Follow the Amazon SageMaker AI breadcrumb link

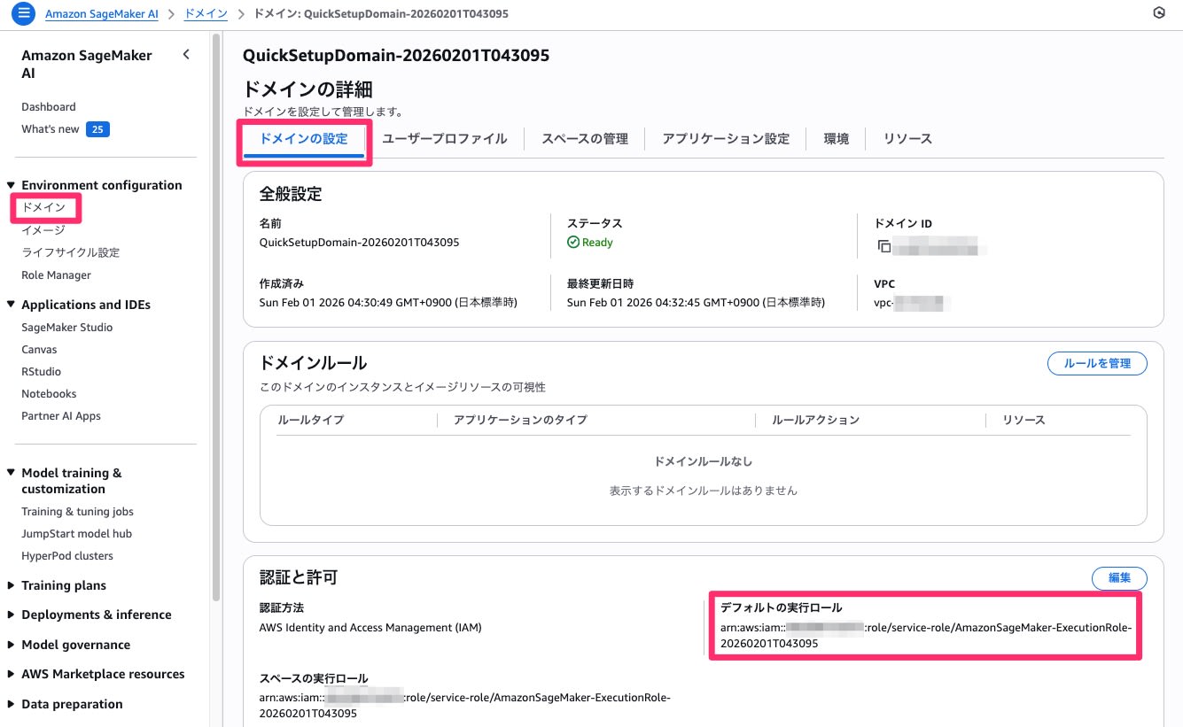tap(102, 14)
